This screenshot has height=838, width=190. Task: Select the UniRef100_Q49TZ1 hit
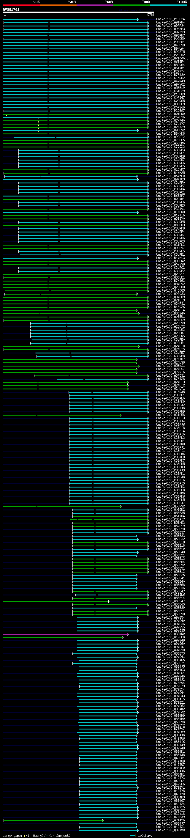(170, 827)
